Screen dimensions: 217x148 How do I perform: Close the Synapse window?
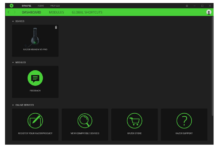click(210, 6)
